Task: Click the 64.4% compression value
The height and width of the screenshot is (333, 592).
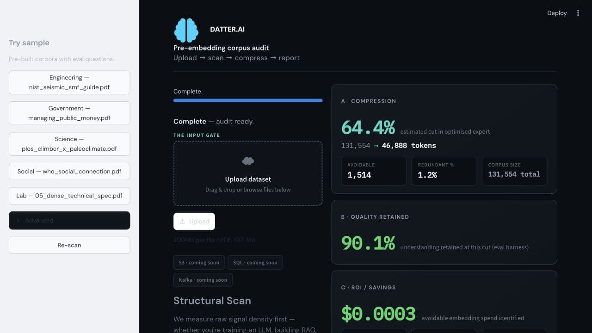Action: point(368,127)
